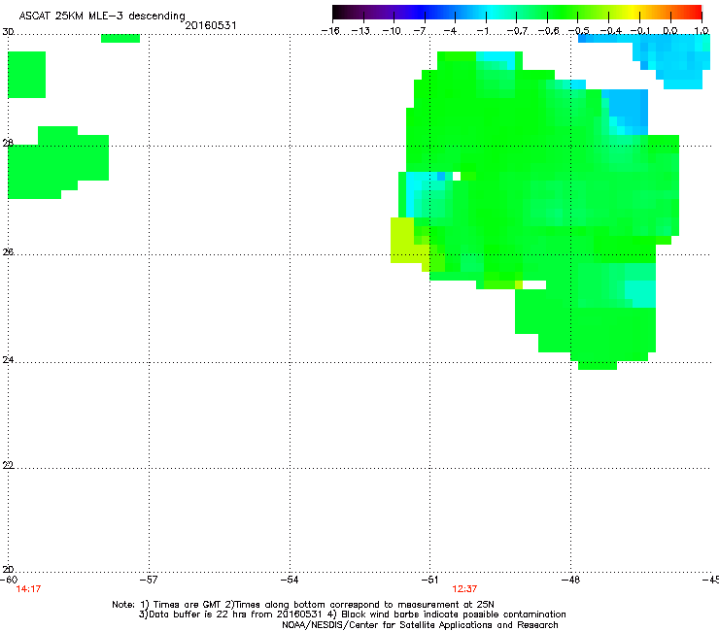This screenshot has width=719, height=631.
Task: Click the latitude label 26
Action: 8,251
